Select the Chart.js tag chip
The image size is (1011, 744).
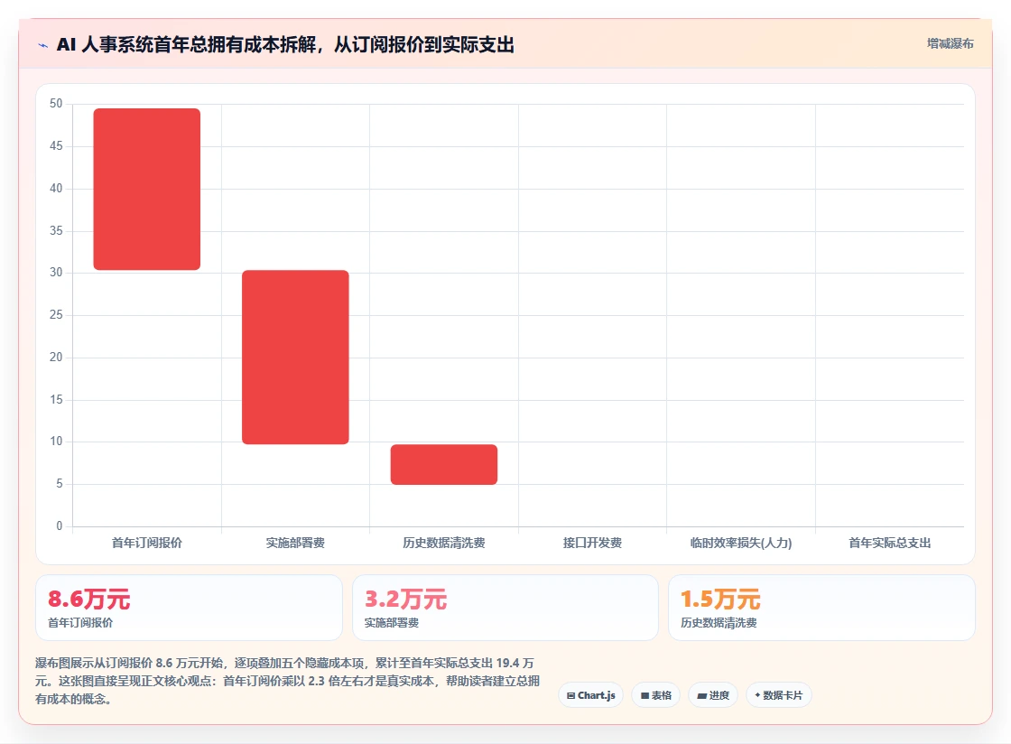590,695
